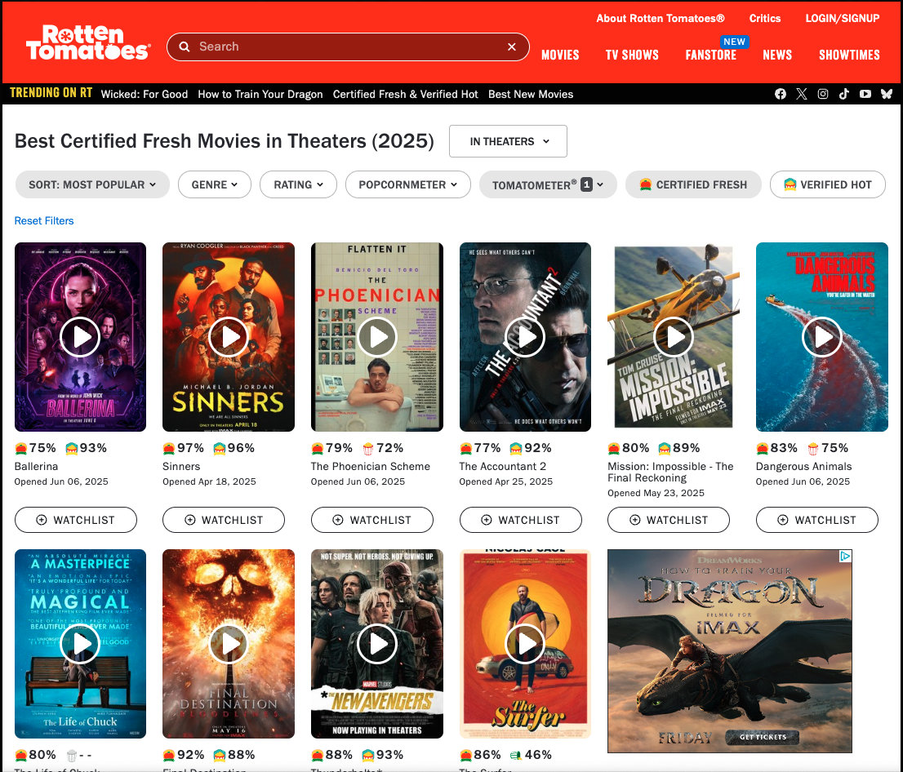Open the Bluesky social icon
This screenshot has height=772, width=903.
coord(887,94)
